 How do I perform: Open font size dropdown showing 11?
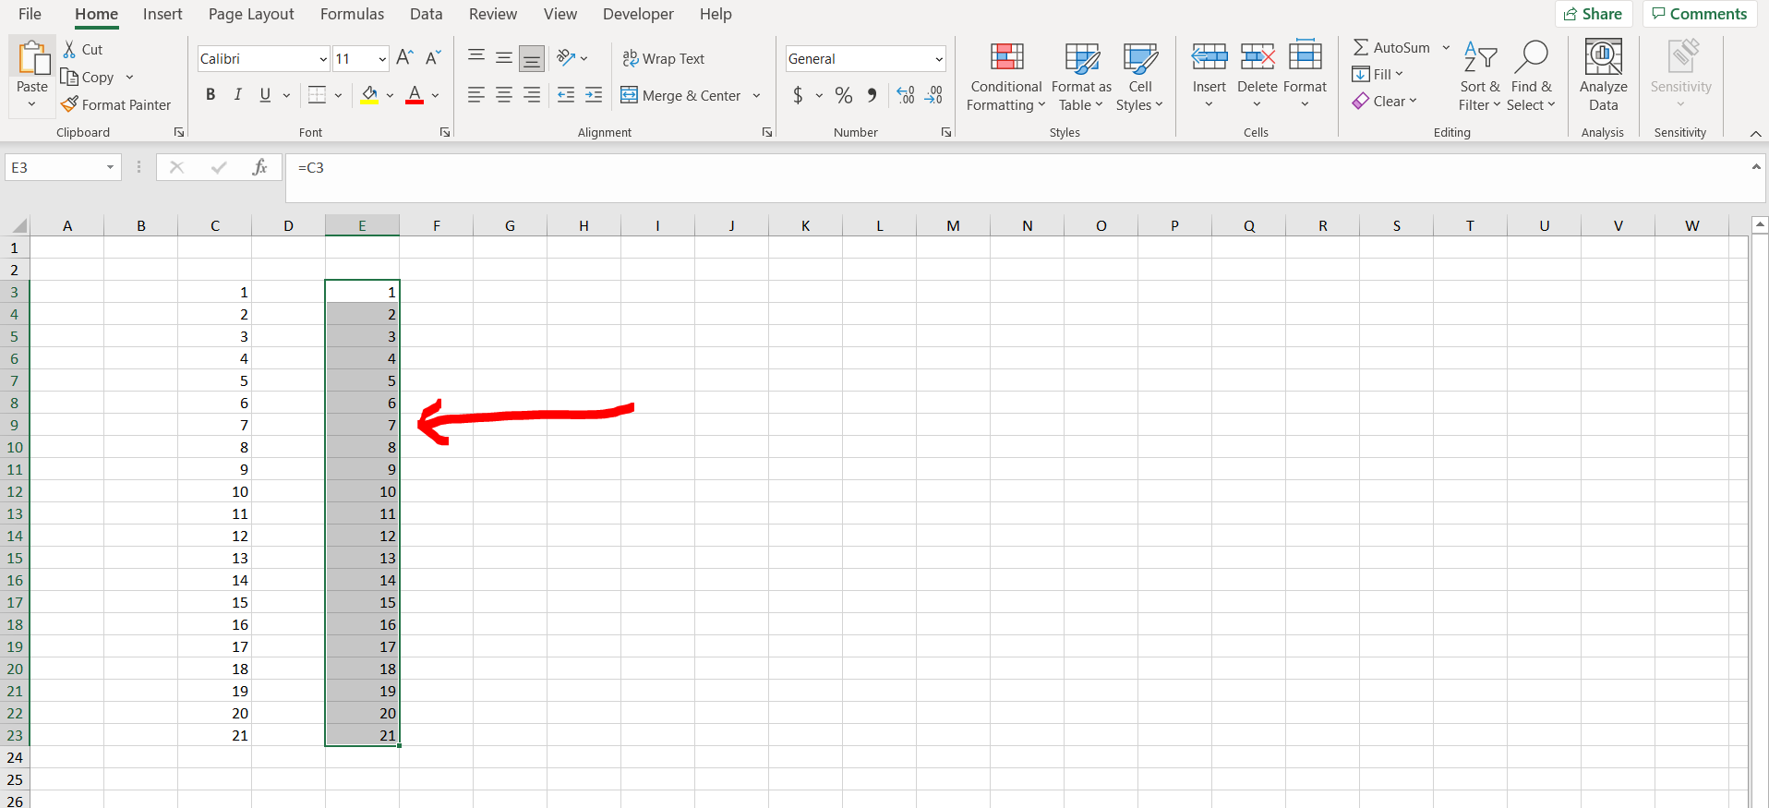[x=381, y=58]
